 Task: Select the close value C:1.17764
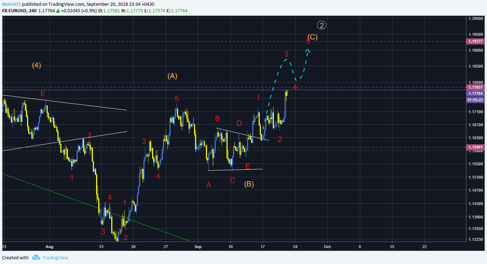pyautogui.click(x=177, y=11)
